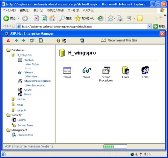Open Logins under Security
The width and height of the screenshot is (168, 158).
(22, 120)
